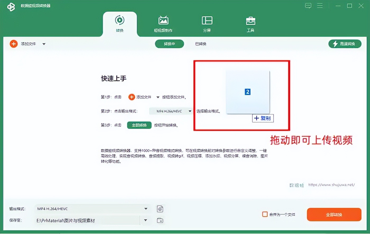Expand the 添加文件 dropdown arrow in the toolbar

click(x=44, y=44)
